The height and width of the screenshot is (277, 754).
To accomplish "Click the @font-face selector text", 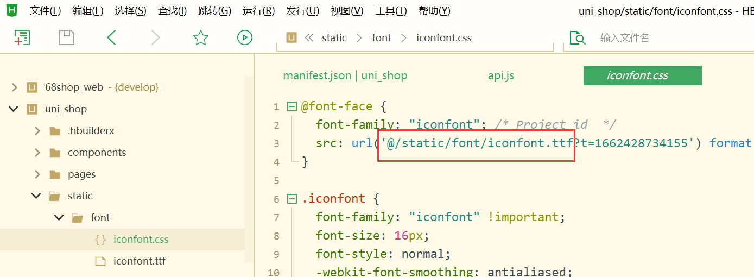I will pos(337,106).
